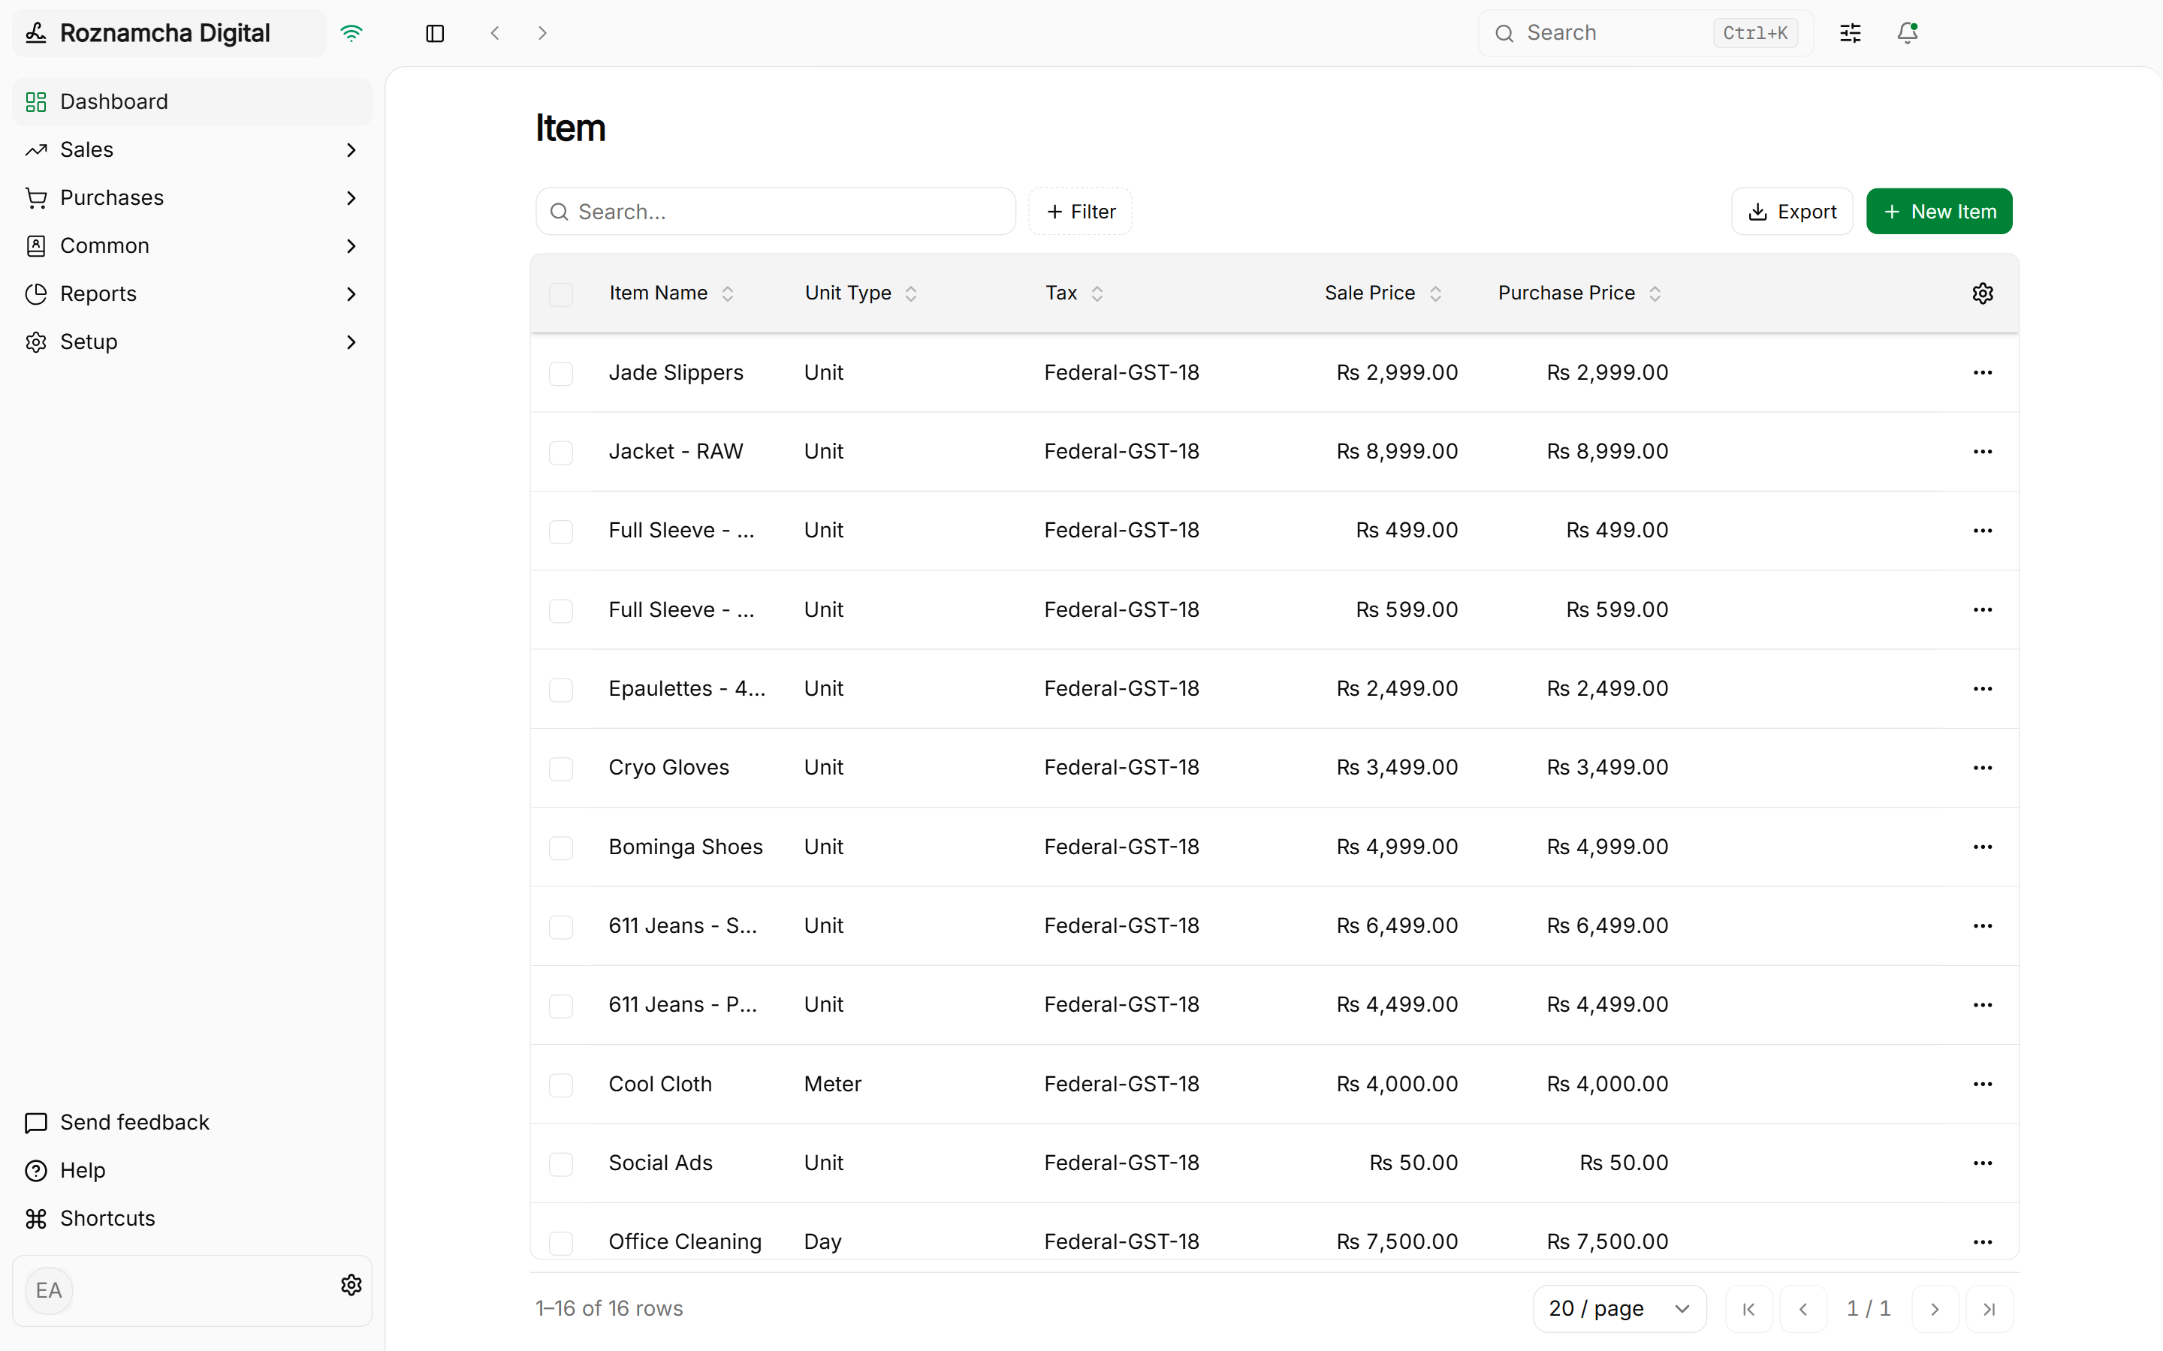This screenshot has width=2163, height=1351.
Task: Open user settings gear beside EA avatar
Action: click(x=351, y=1285)
